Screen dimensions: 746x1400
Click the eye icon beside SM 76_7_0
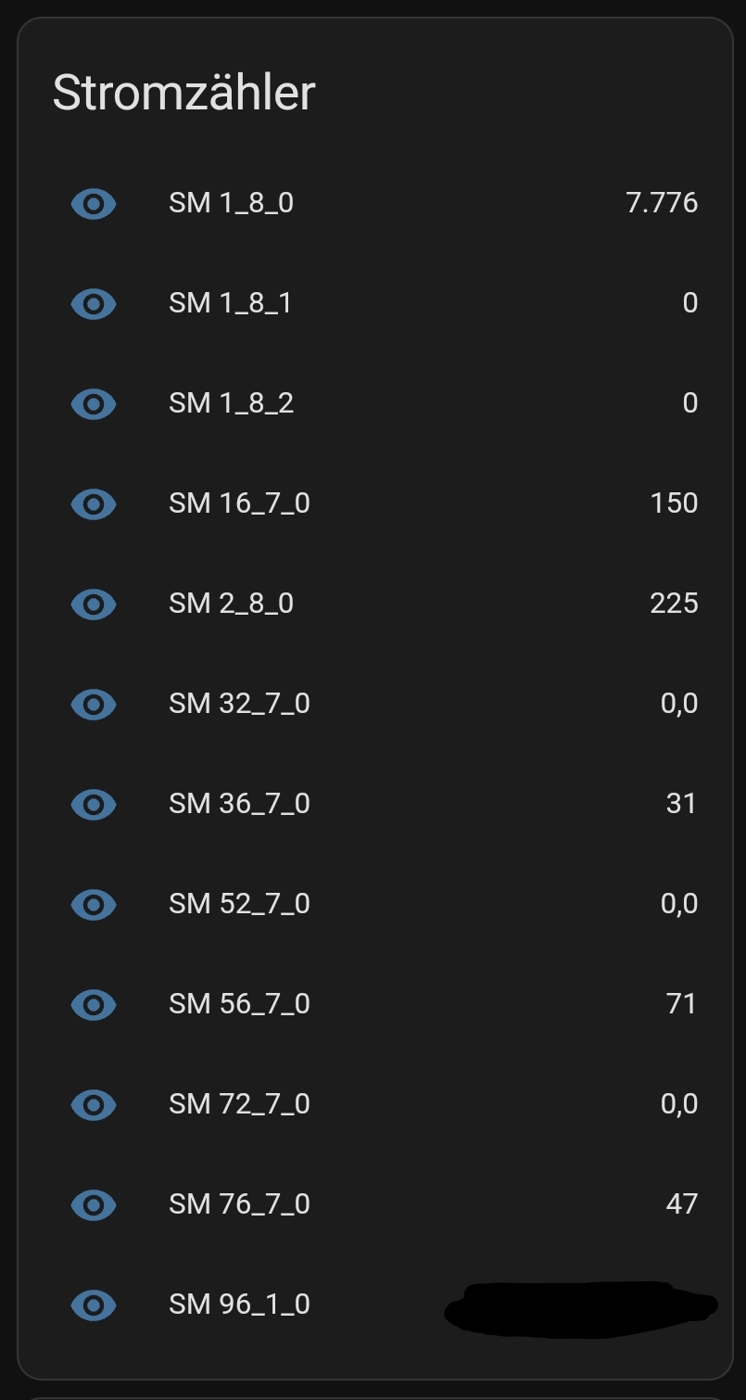pos(94,1204)
